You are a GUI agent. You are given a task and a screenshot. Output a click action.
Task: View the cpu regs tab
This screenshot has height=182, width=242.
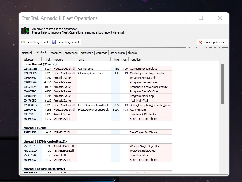tap(102, 53)
